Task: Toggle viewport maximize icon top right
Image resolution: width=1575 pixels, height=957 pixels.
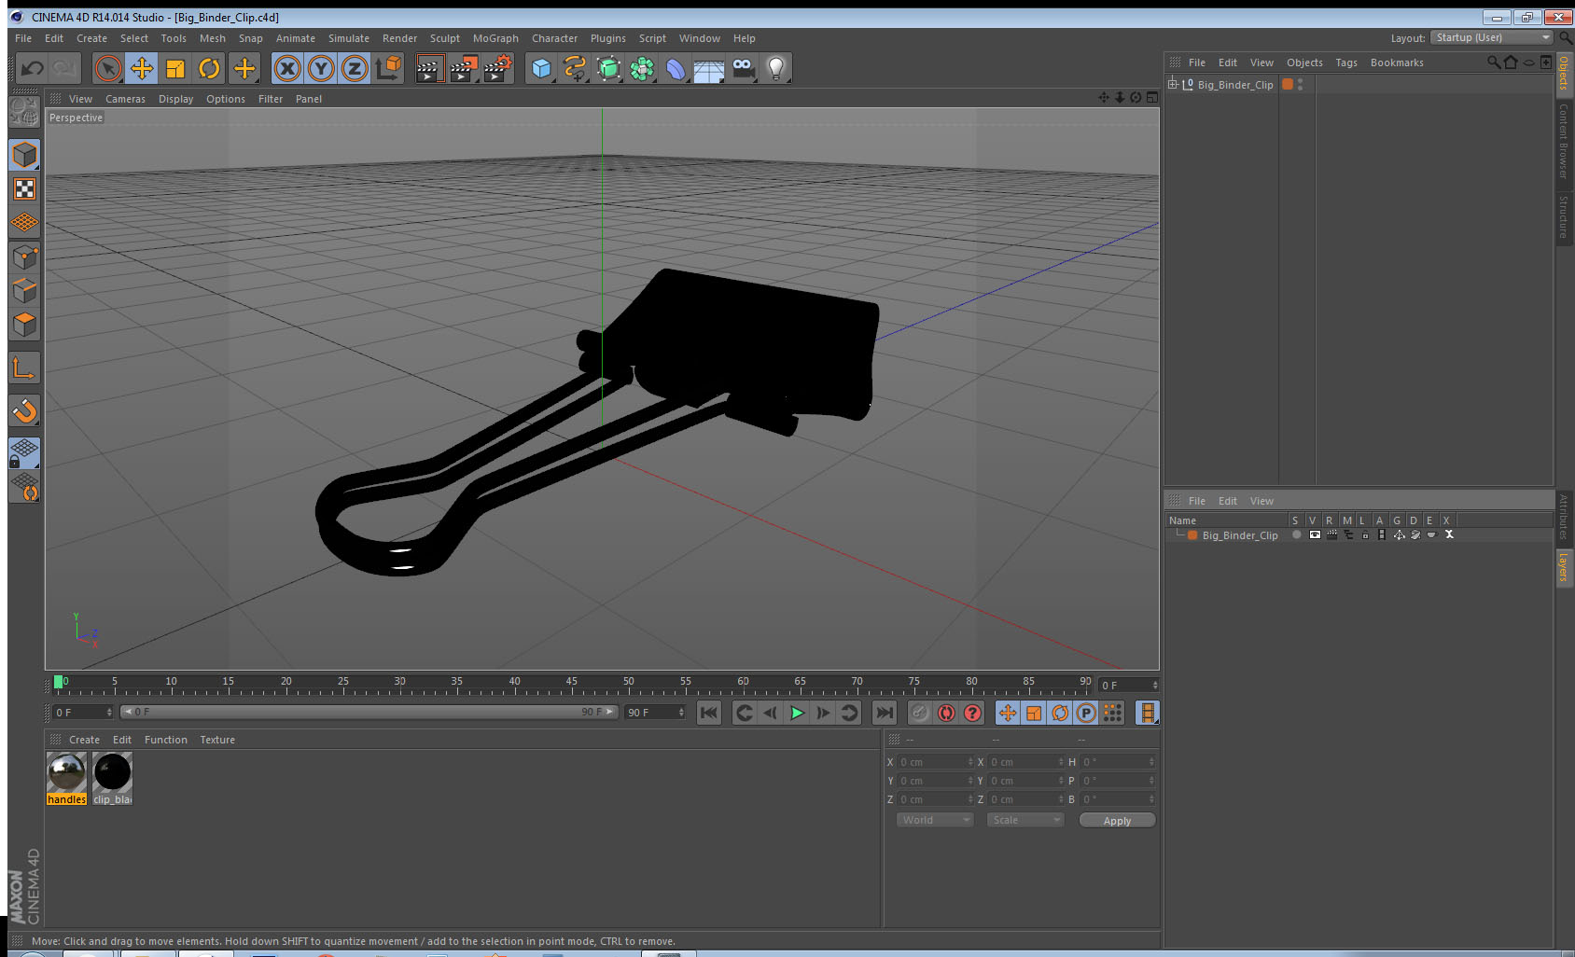Action: pos(1152,97)
